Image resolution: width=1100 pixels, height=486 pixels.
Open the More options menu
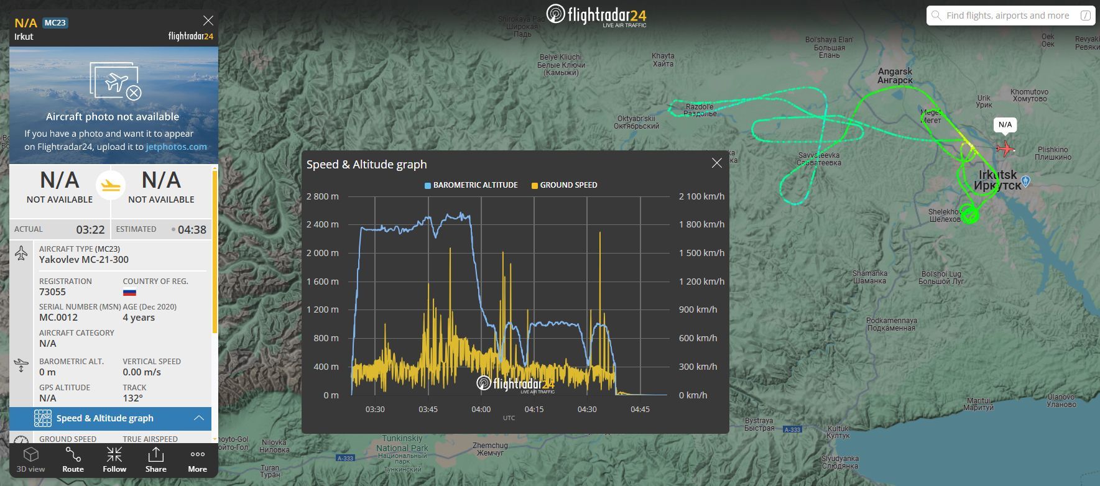click(197, 460)
